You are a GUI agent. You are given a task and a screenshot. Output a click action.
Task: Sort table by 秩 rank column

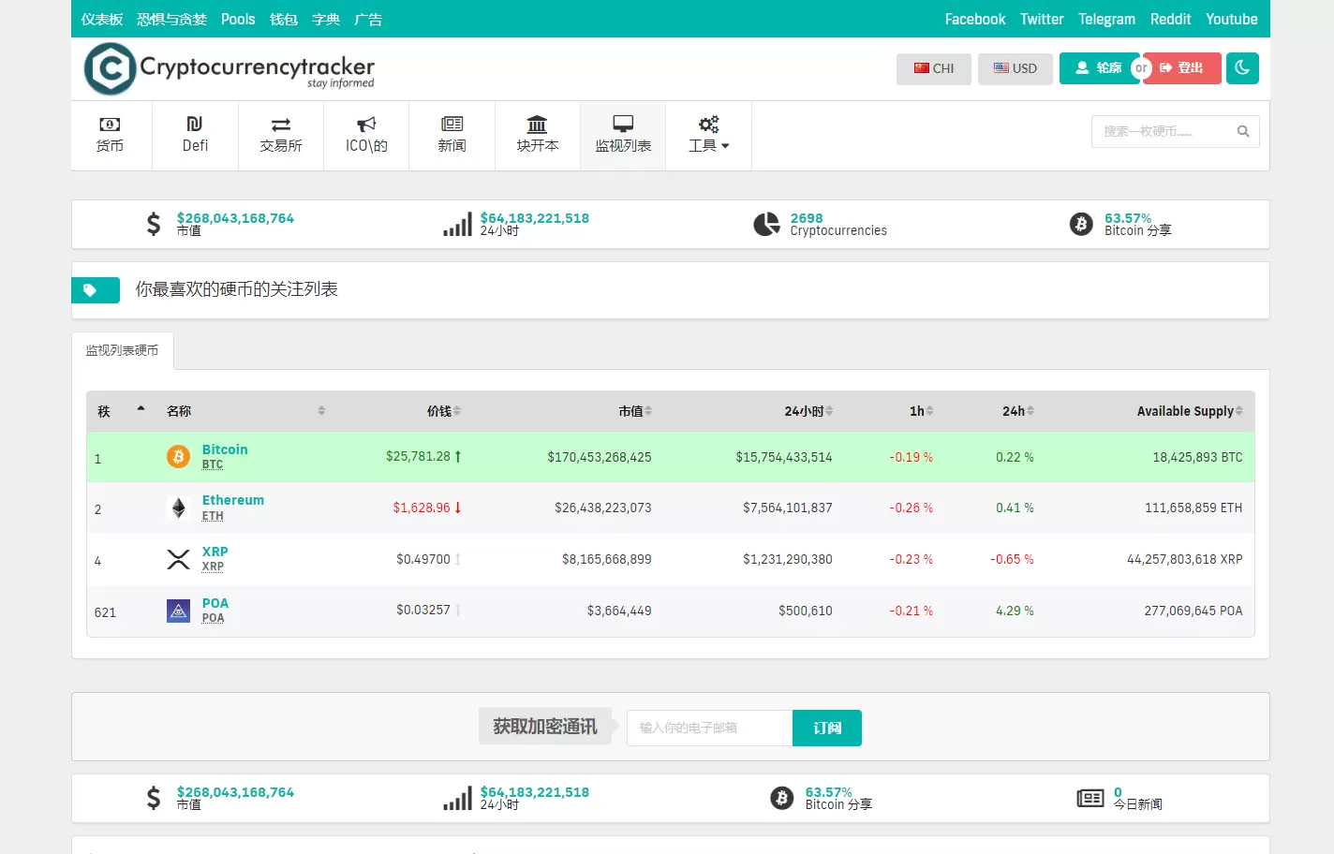coord(123,411)
